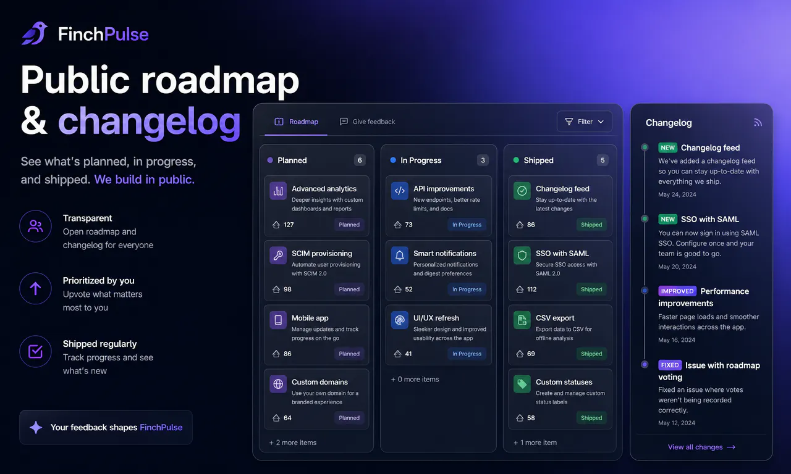Upvote Custom statuses with 58 votes
Image resolution: width=791 pixels, height=474 pixels.
pyautogui.click(x=520, y=418)
